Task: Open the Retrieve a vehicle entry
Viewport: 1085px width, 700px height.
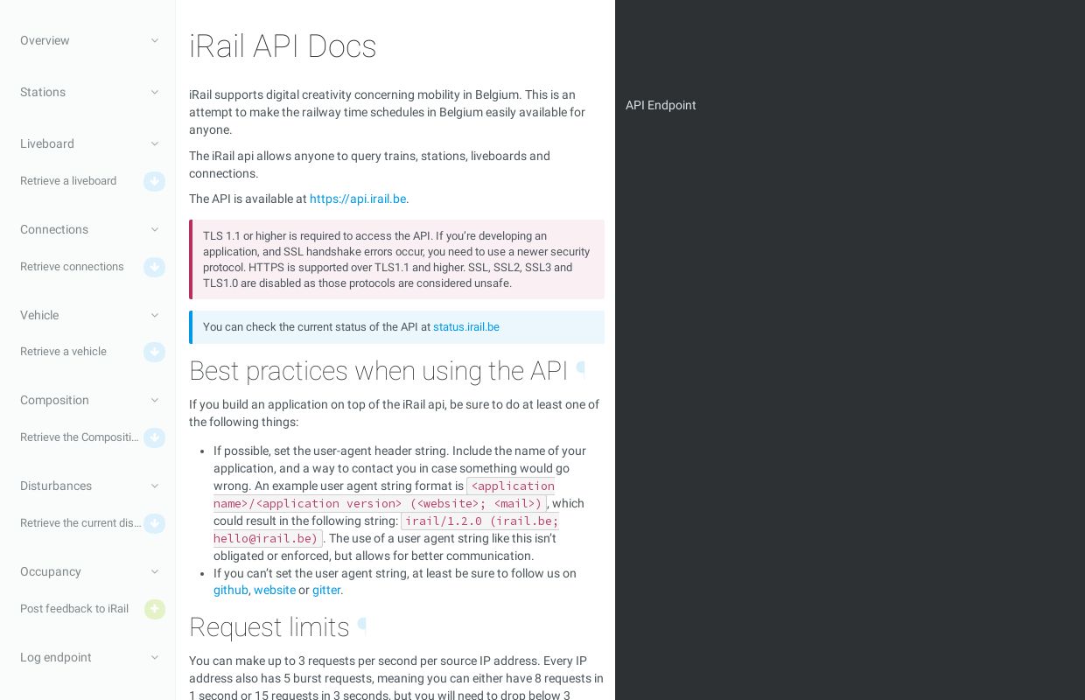Action: point(63,352)
